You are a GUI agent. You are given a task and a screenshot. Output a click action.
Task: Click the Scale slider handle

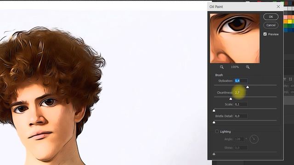pyautogui.click(x=214, y=110)
